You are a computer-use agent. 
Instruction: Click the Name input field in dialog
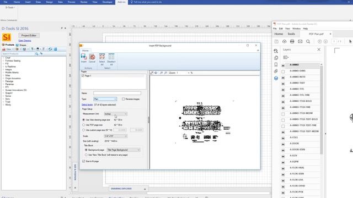[x=117, y=93]
